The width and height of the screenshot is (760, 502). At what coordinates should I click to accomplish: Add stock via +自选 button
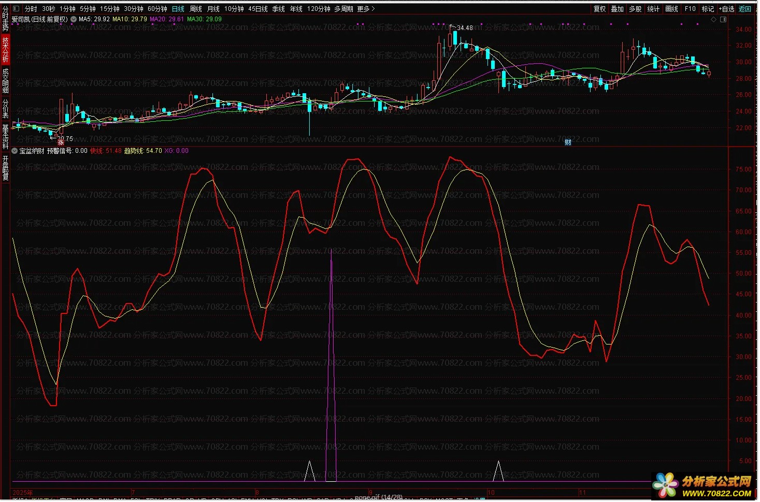[726, 9]
